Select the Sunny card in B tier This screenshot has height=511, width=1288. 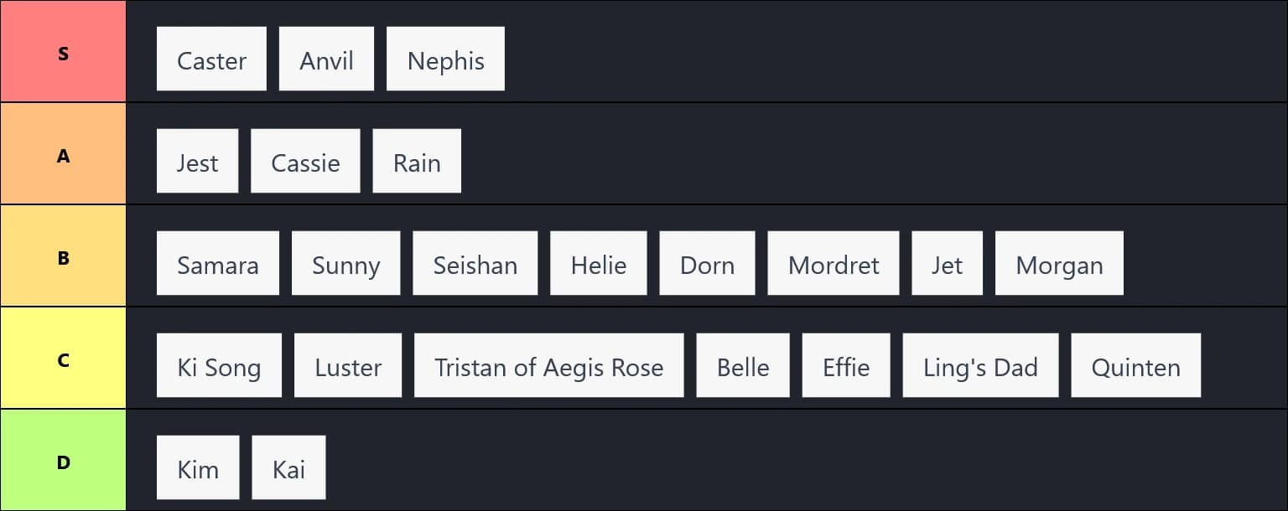pyautogui.click(x=345, y=264)
